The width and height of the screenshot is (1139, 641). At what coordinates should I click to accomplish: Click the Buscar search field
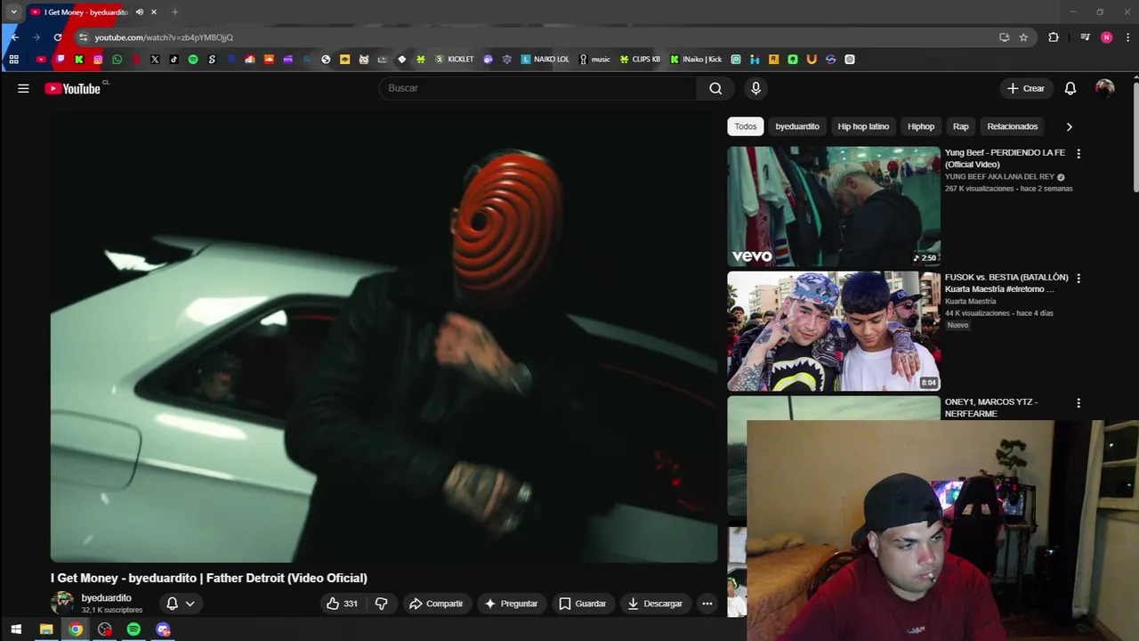click(538, 88)
